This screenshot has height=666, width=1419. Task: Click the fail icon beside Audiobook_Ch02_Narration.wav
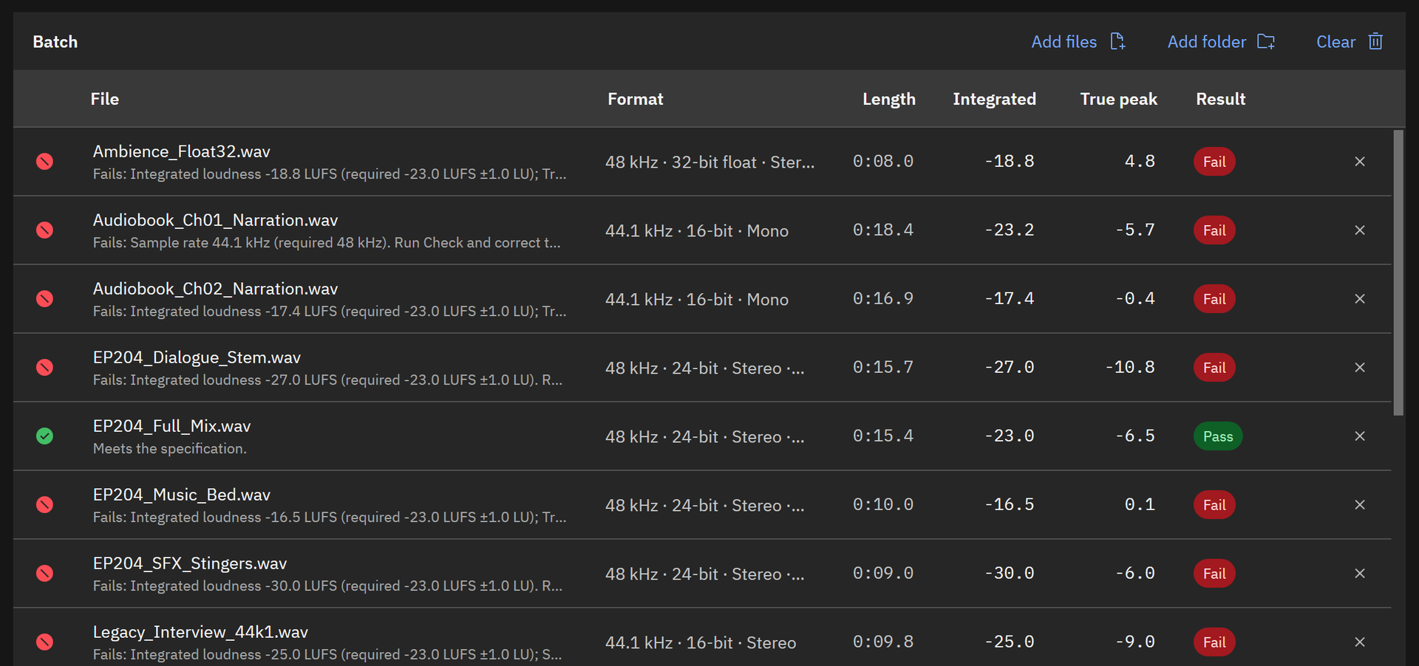pos(44,299)
